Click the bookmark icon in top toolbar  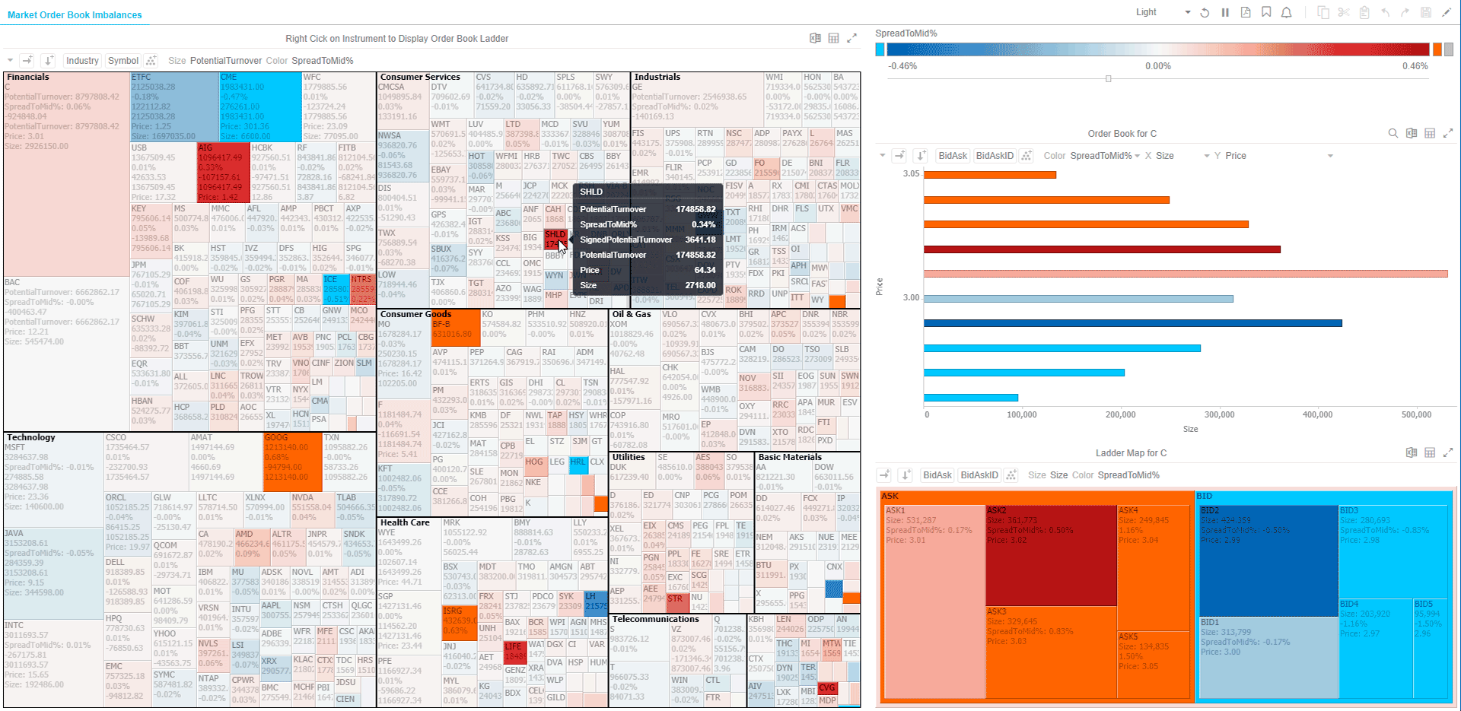tap(1266, 12)
